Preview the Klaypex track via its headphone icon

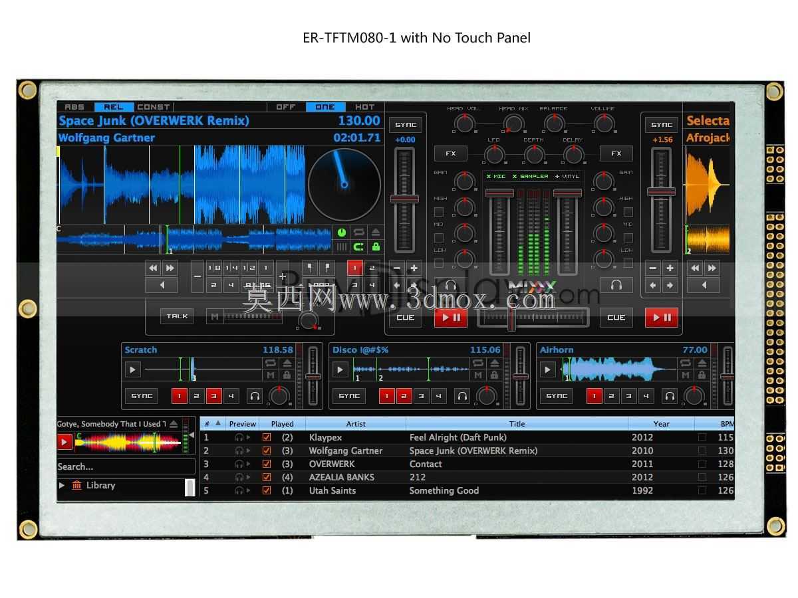(239, 437)
